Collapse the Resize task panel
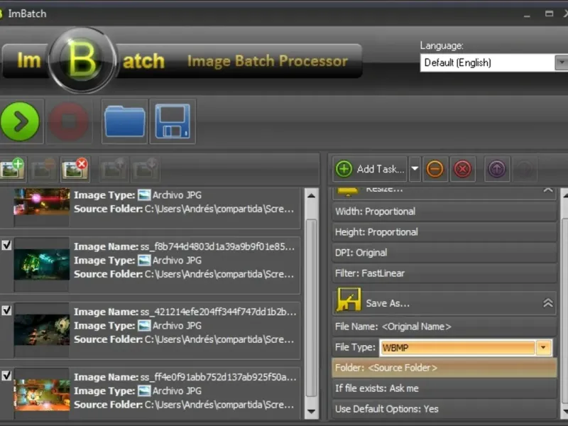 (x=548, y=190)
